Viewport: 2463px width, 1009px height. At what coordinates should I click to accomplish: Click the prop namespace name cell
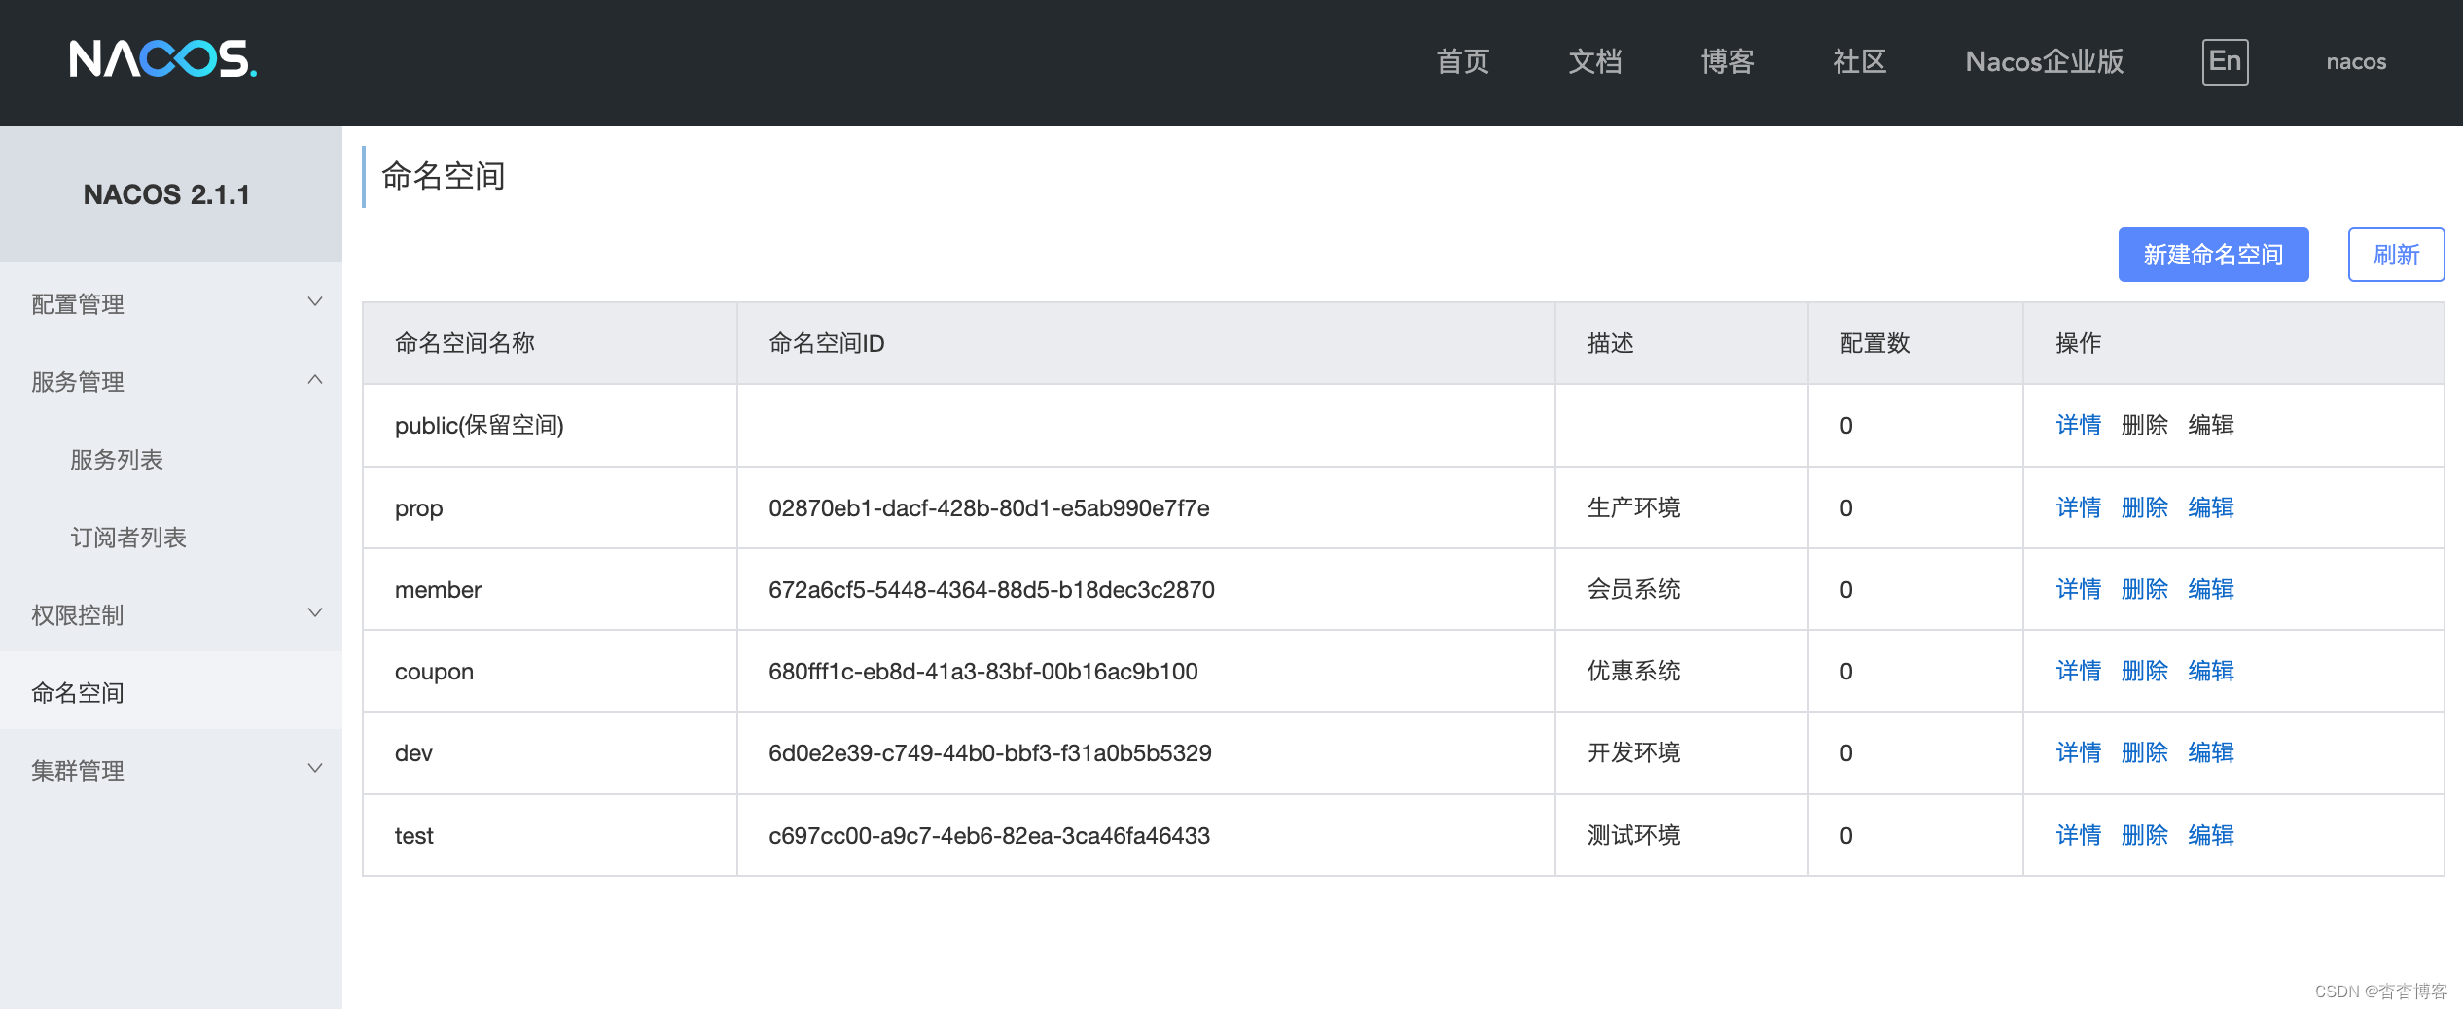[550, 507]
